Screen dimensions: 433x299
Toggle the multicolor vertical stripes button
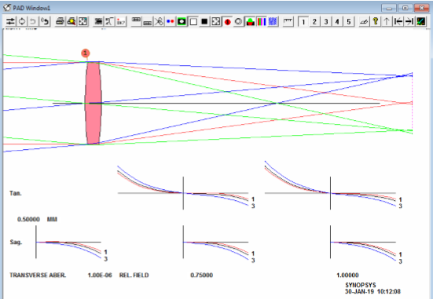[x=261, y=21]
